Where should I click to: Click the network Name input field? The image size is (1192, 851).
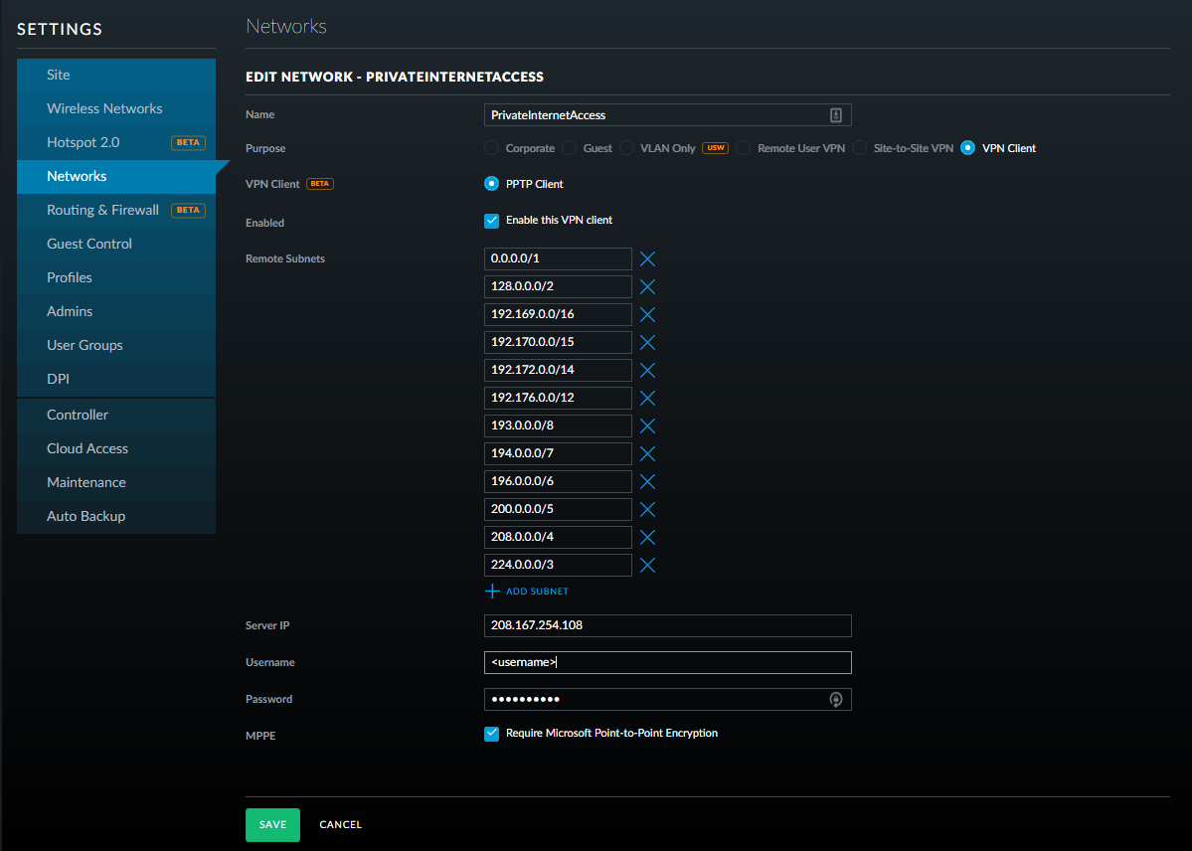pos(667,115)
